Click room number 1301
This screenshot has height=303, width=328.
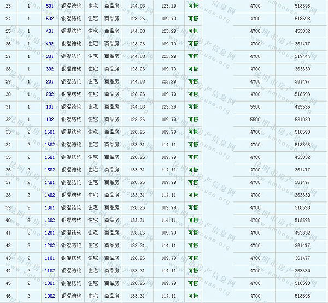(50, 208)
